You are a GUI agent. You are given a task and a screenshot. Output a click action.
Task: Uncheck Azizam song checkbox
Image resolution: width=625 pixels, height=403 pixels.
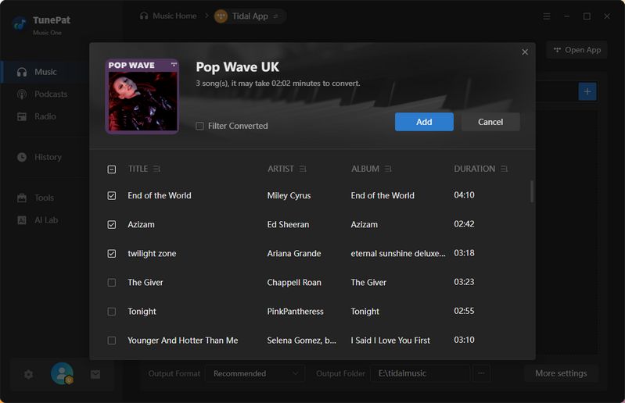coord(112,225)
